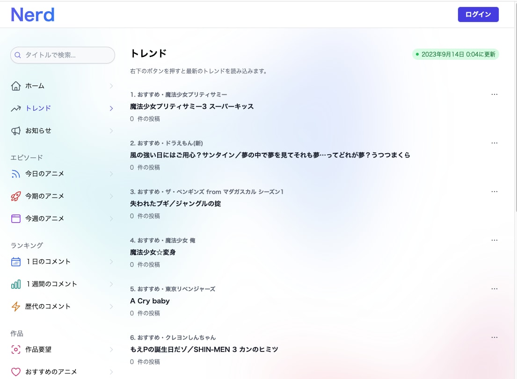Image resolution: width=517 pixels, height=379 pixels.
Task: Click the トレンド trending arrow icon
Action: pyautogui.click(x=16, y=108)
